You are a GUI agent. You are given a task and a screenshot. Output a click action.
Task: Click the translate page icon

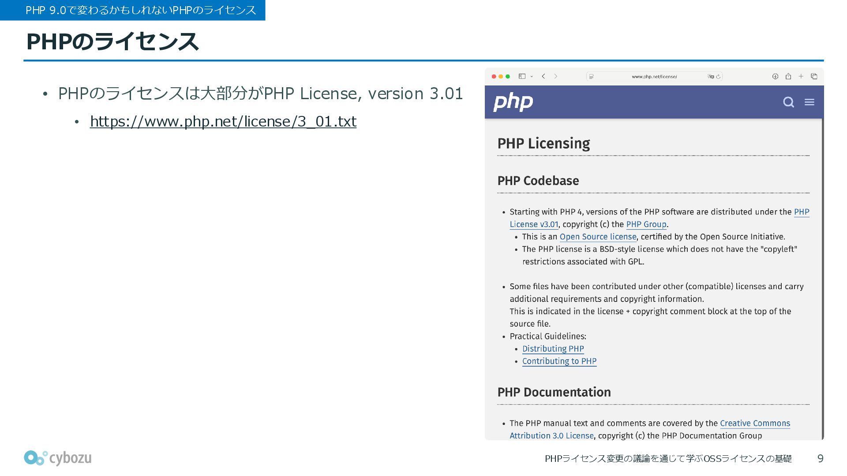click(x=711, y=77)
